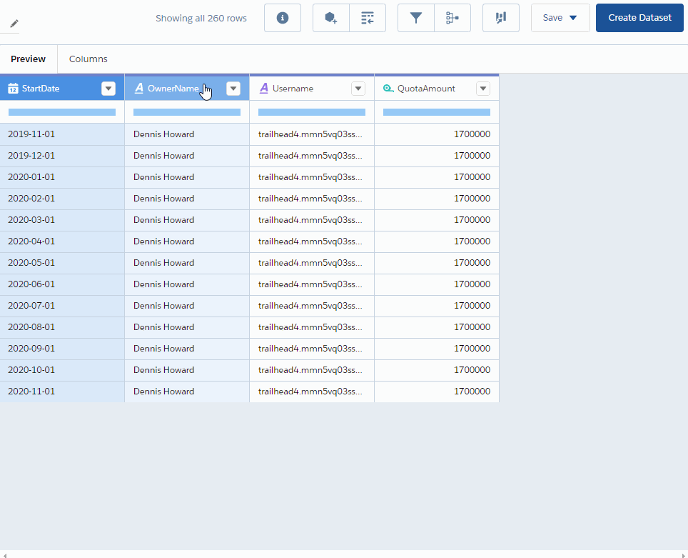Click the 2020-02-01 date cell
Image resolution: width=688 pixels, height=558 pixels.
62,199
